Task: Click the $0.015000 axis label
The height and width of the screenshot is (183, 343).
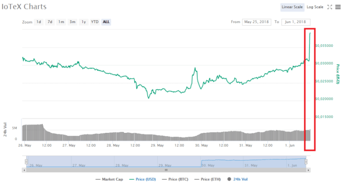Action: 324,117
